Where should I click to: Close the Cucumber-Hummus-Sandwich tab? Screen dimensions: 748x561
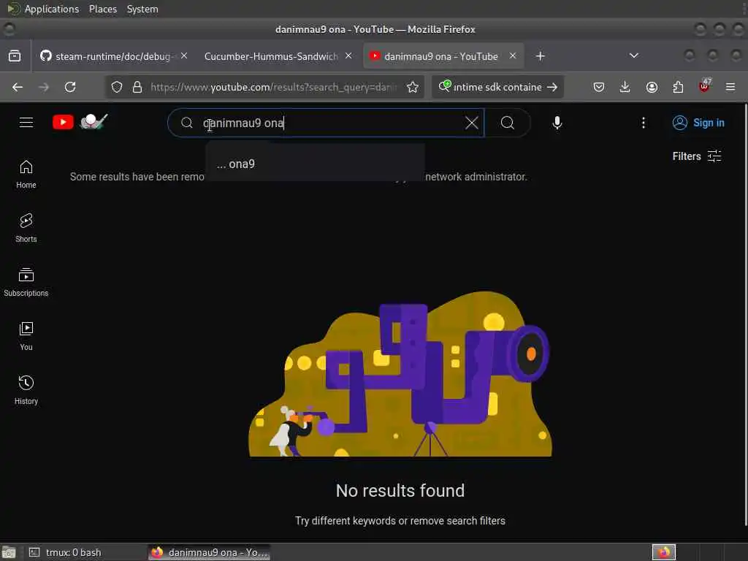click(348, 56)
